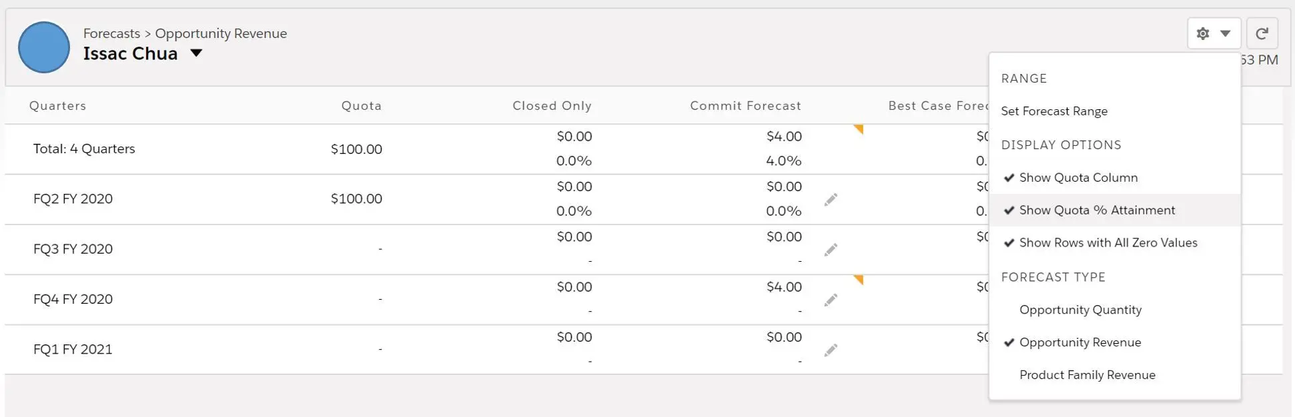
Task: Select the FQ2 FY 2020 quarter row
Action: 643,199
